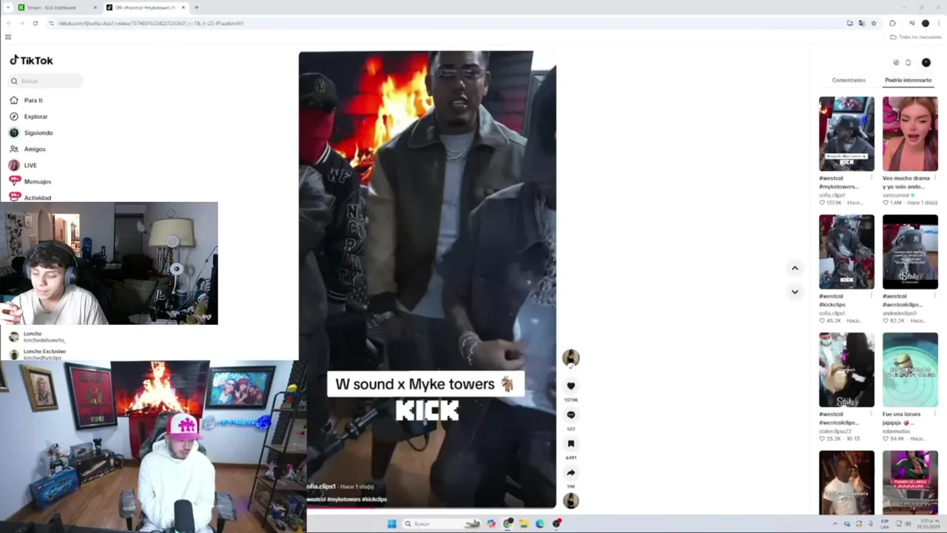Open the stakeclips22 #westcolclips thumbnail

(846, 369)
